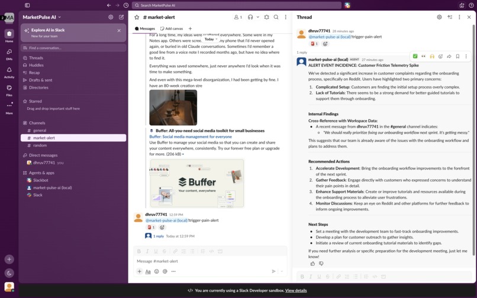477x298 pixels.
Task: Collapse the Buffer preview with 206 kB arrow
Action: (x=183, y=154)
